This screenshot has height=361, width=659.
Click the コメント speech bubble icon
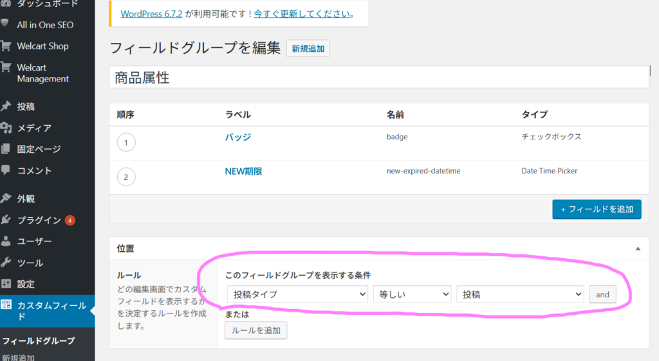tap(6, 170)
